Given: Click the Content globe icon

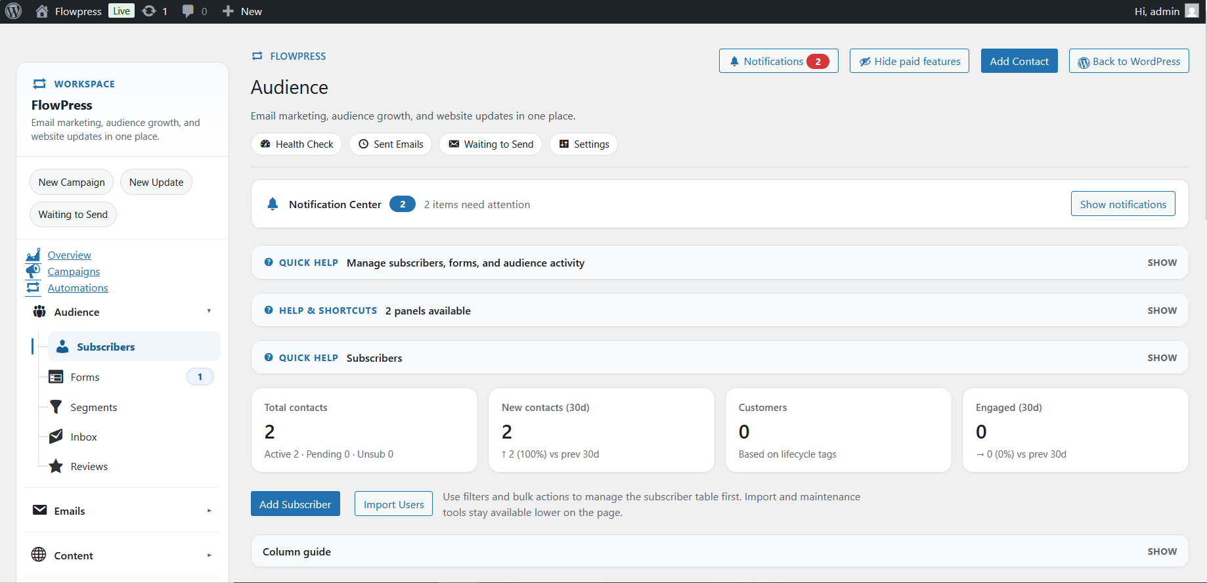Looking at the screenshot, I should coord(39,555).
